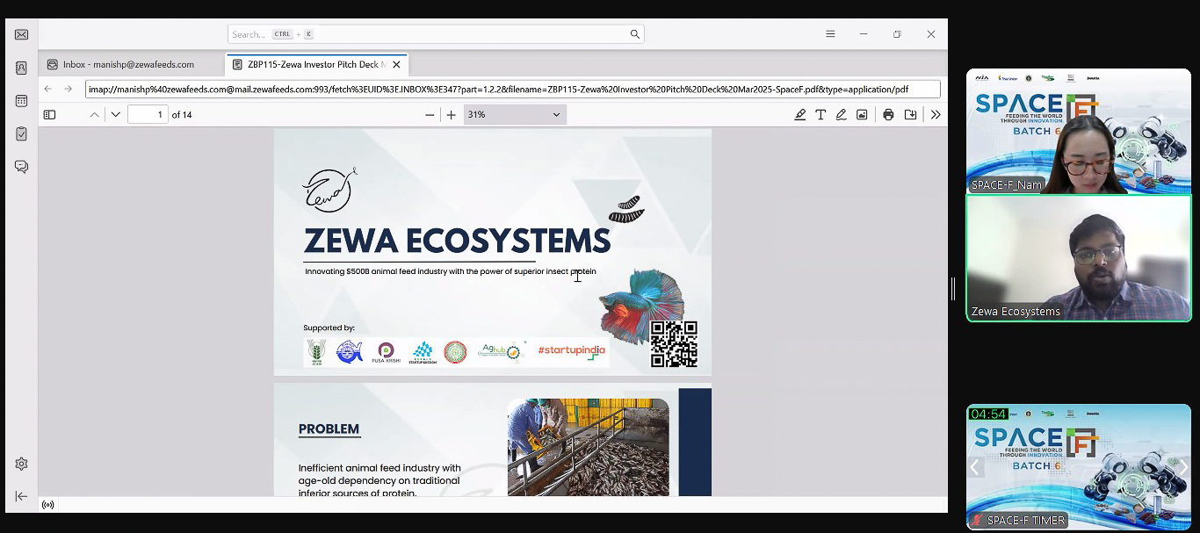Open the Address Book icon
This screenshot has width=1200, height=533.
[x=21, y=68]
